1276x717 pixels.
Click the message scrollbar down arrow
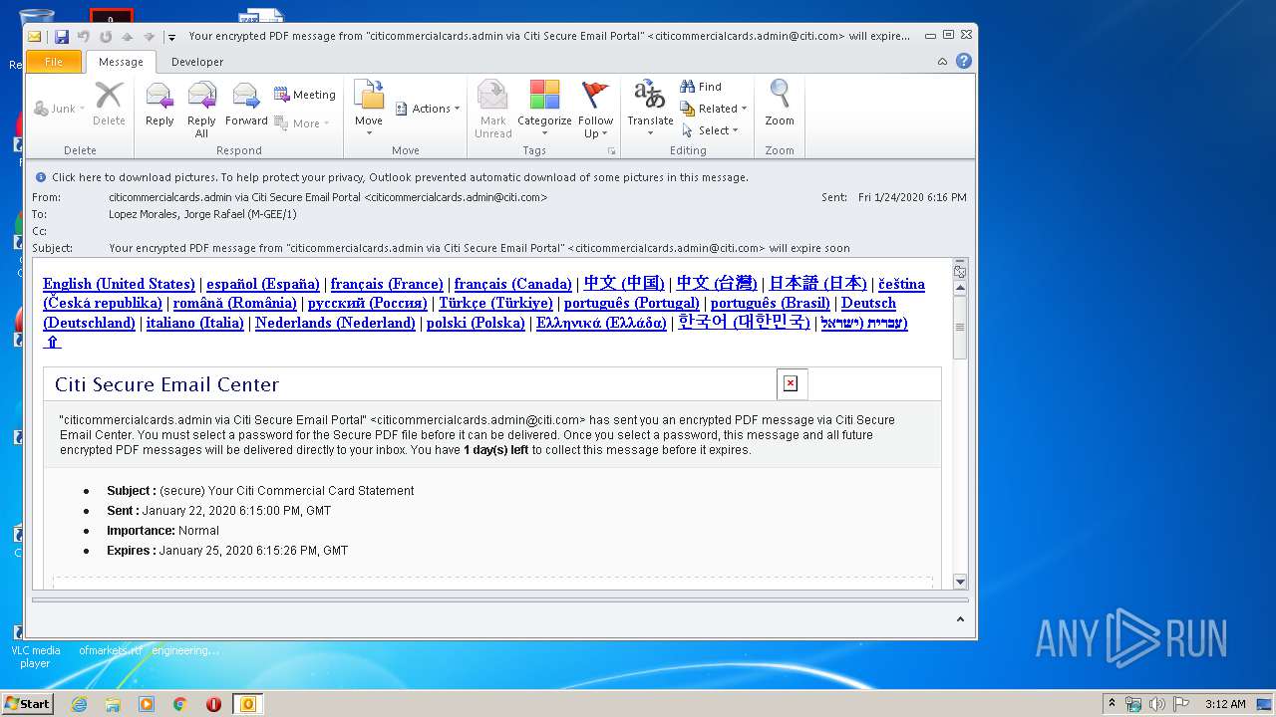tap(960, 582)
